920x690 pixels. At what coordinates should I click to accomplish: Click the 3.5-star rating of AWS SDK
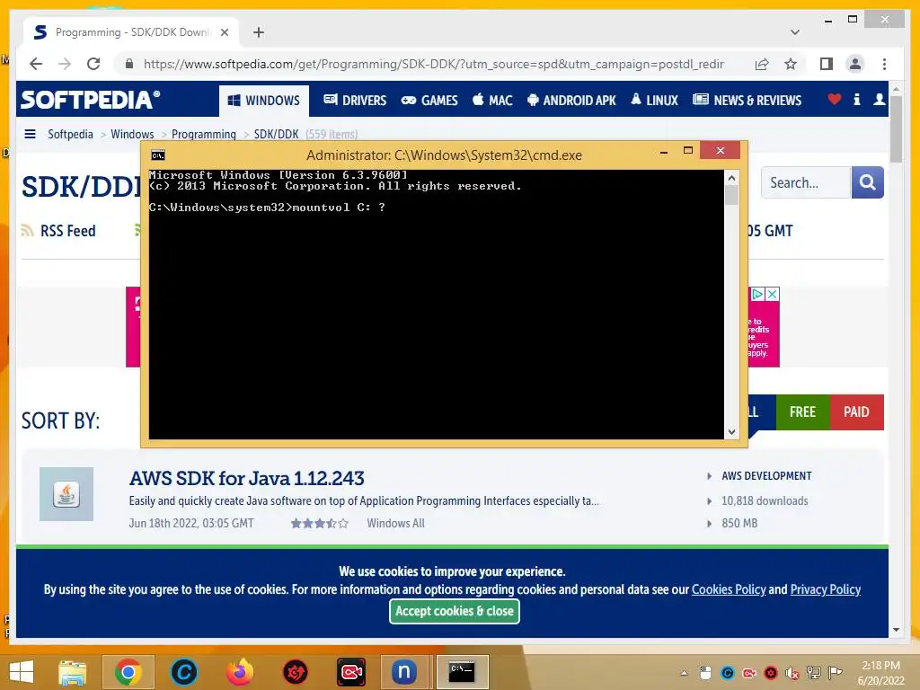tap(320, 524)
